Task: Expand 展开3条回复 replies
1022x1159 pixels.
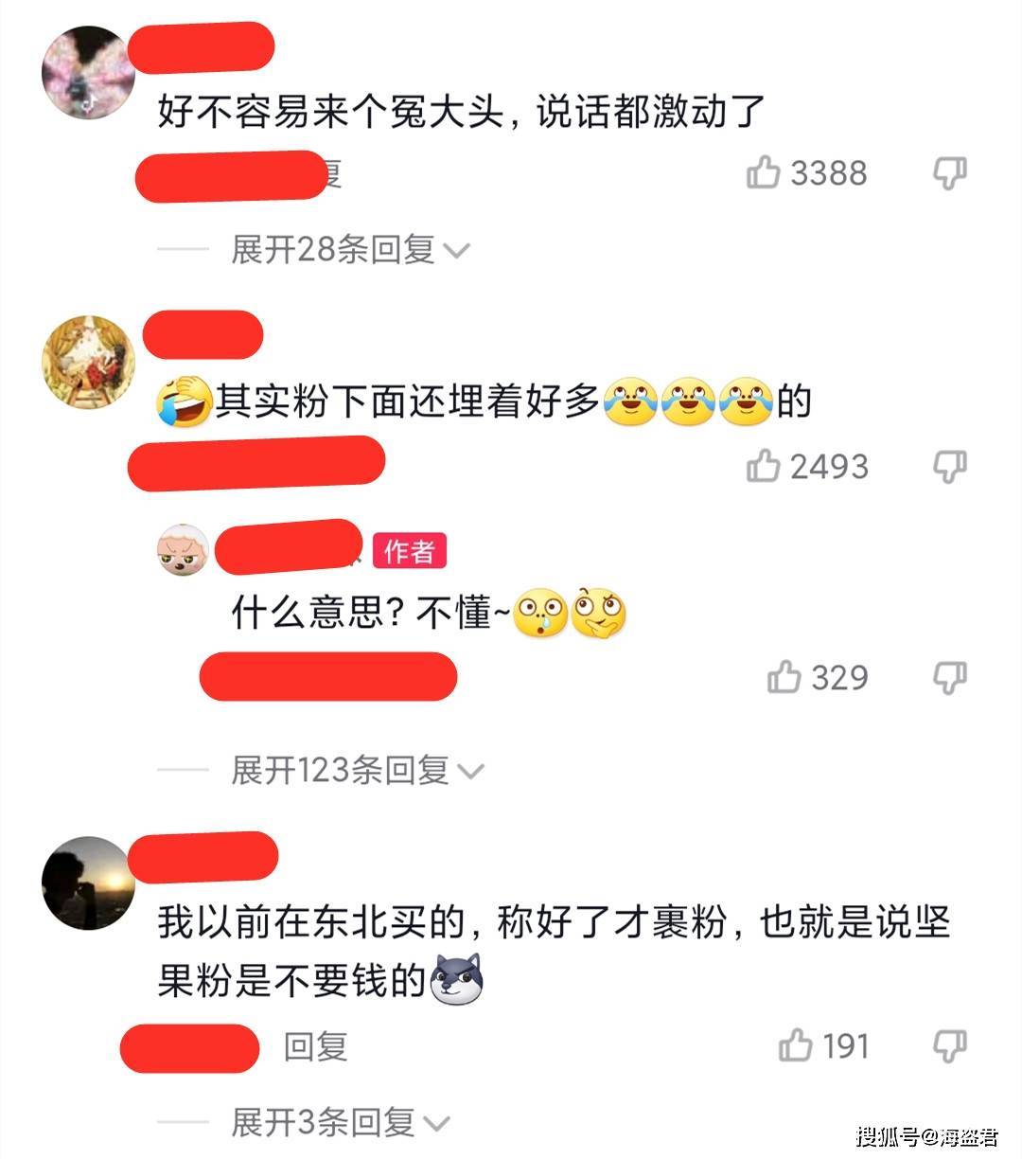Action: tap(341, 1123)
